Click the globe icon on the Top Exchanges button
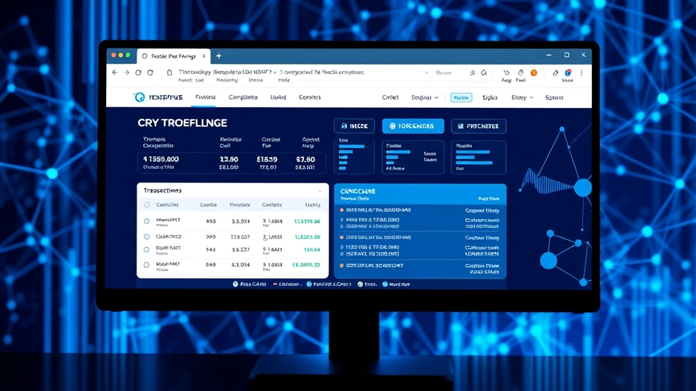Image resolution: width=696 pixels, height=391 pixels. pyautogui.click(x=392, y=126)
